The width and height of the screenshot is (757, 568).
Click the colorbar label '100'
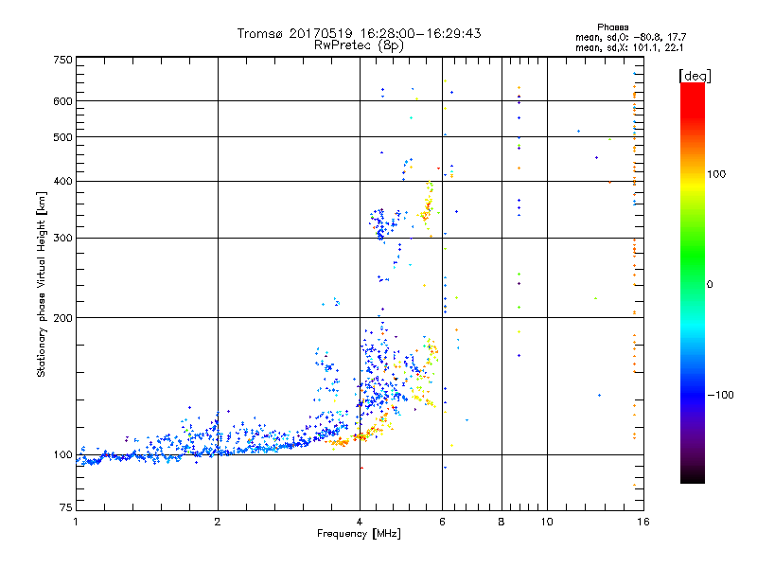pos(716,174)
